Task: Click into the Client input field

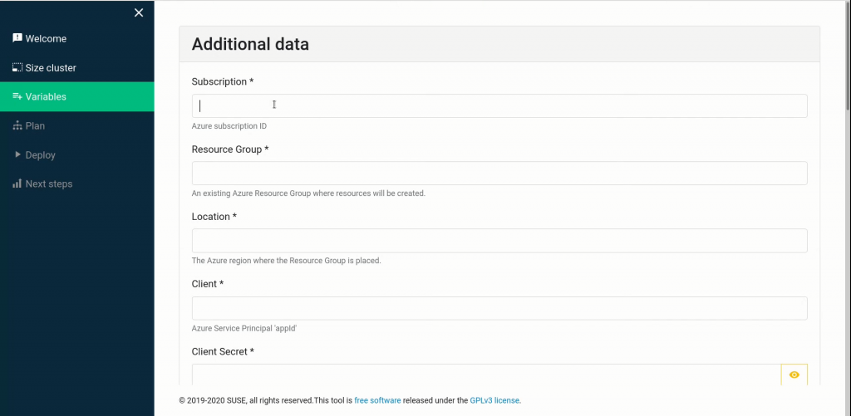Action: (499, 308)
